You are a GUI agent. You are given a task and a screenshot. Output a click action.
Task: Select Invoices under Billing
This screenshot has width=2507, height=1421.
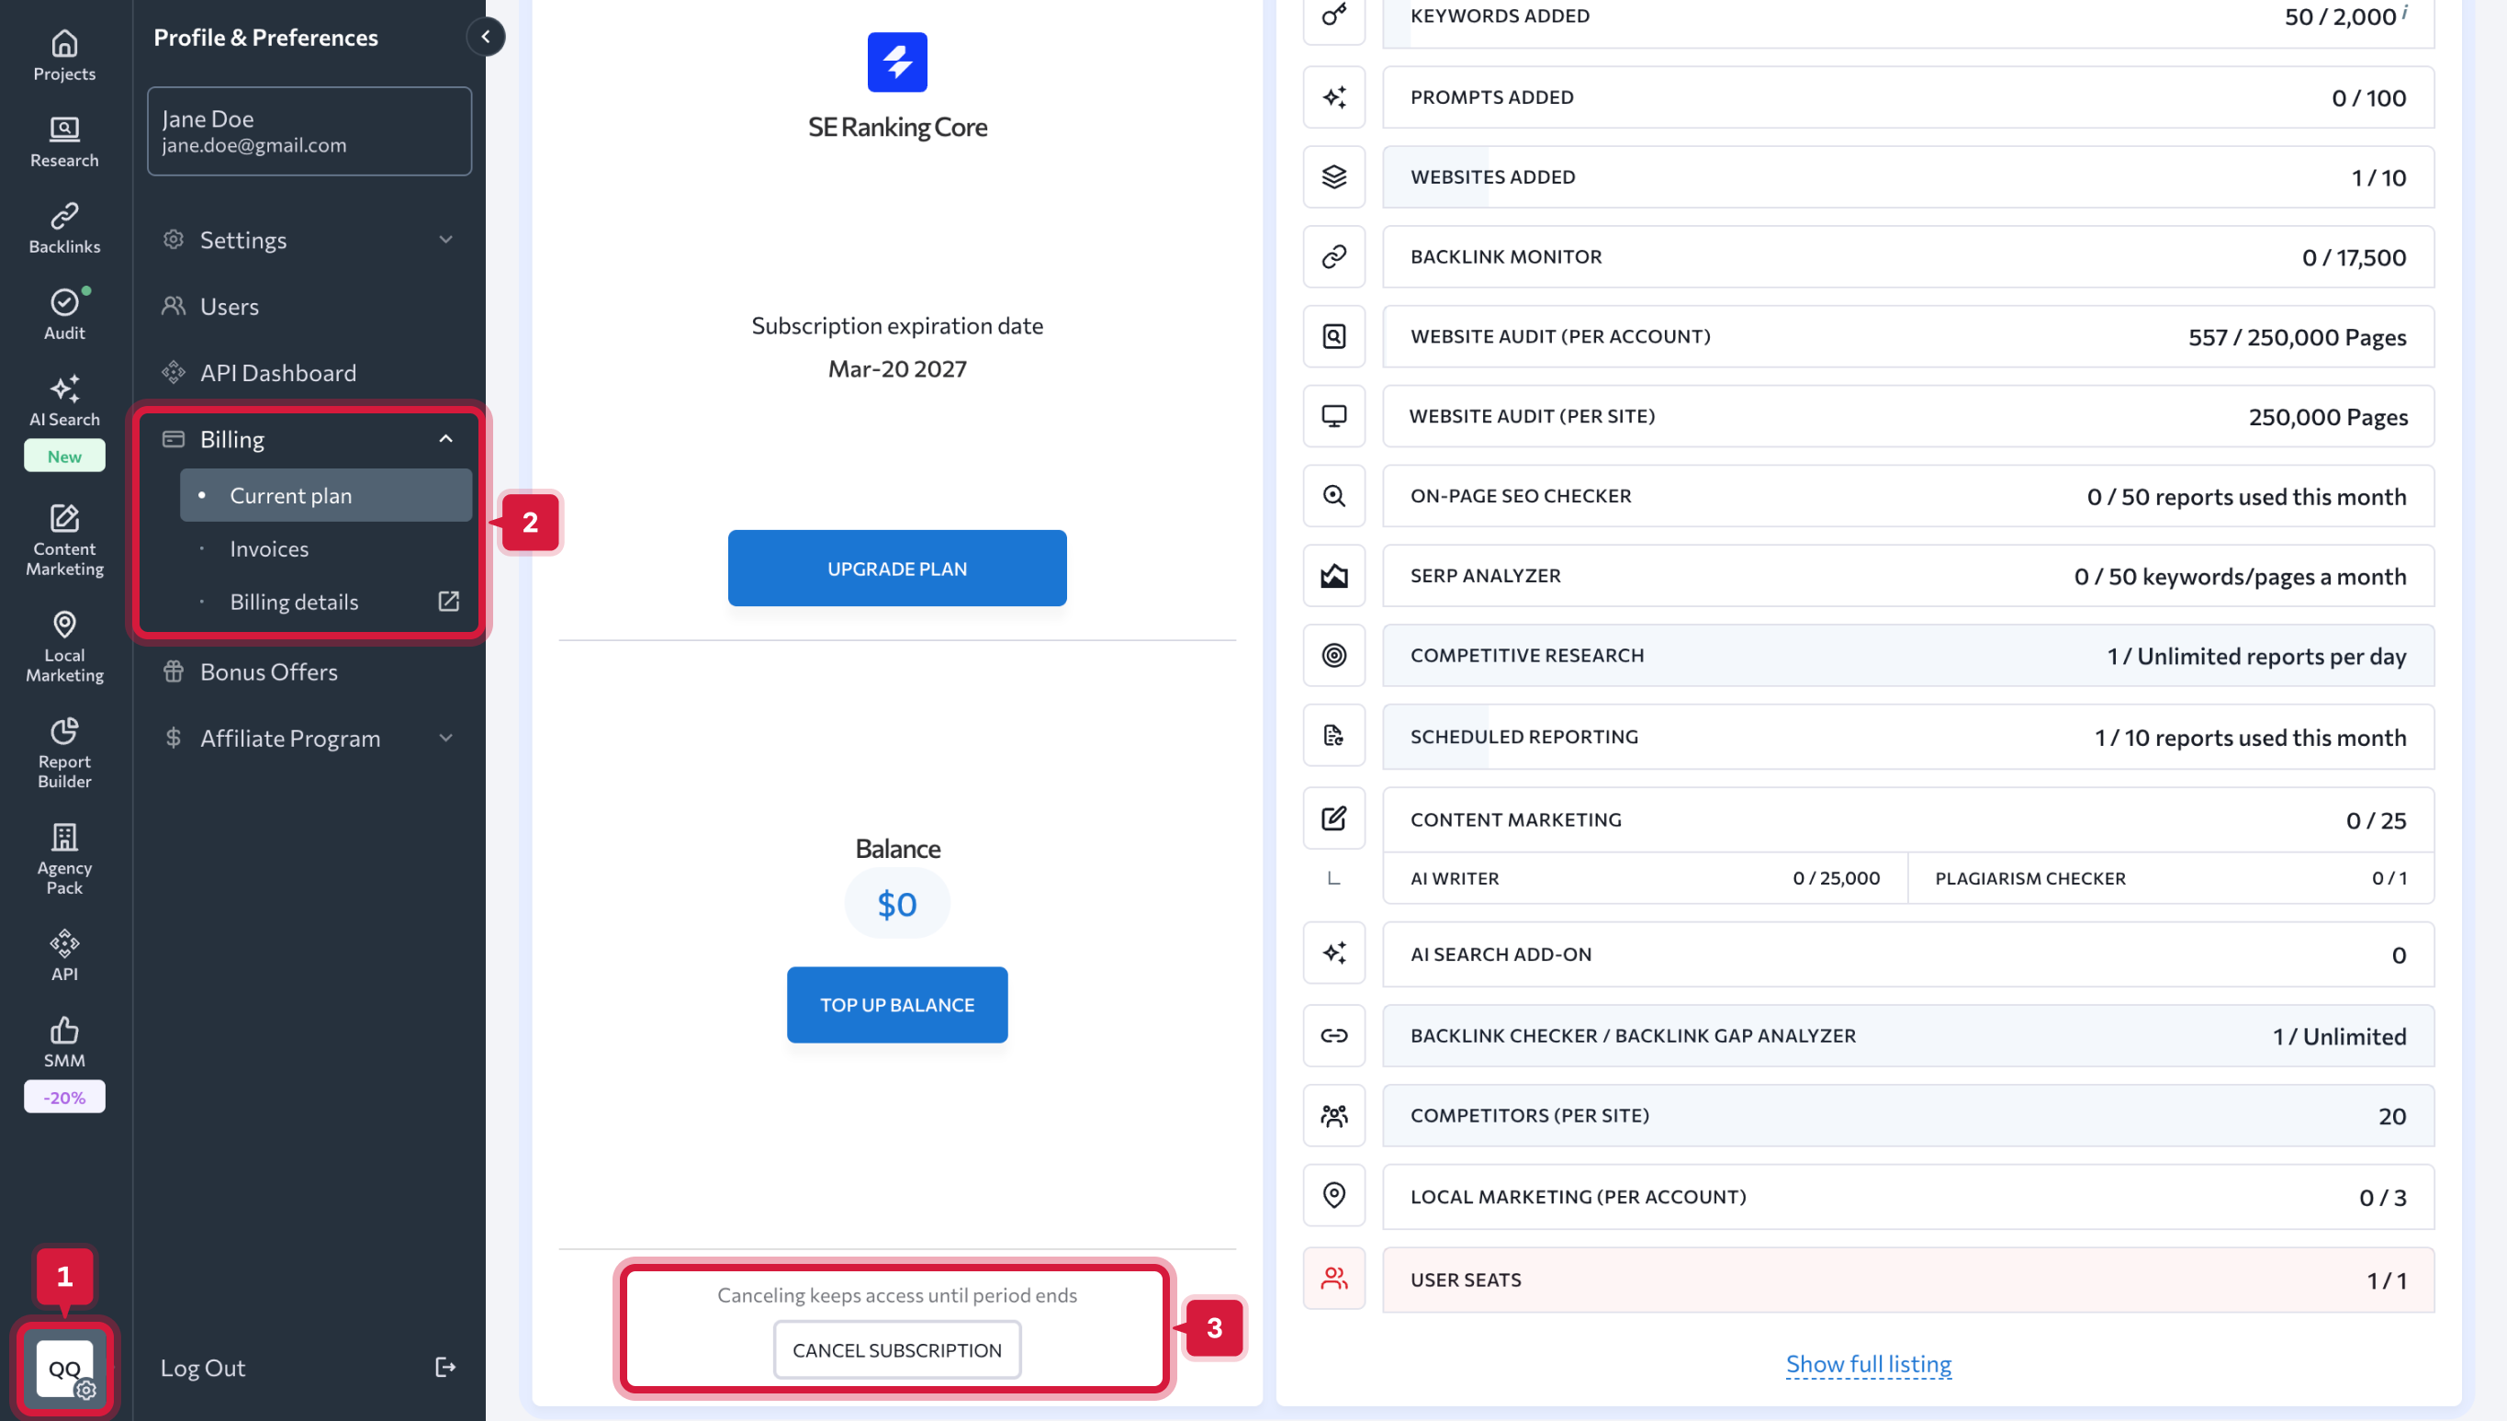[269, 548]
